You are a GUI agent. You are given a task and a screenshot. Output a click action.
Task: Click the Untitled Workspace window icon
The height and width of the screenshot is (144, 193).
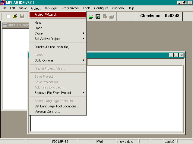pyautogui.click(x=5, y=25)
